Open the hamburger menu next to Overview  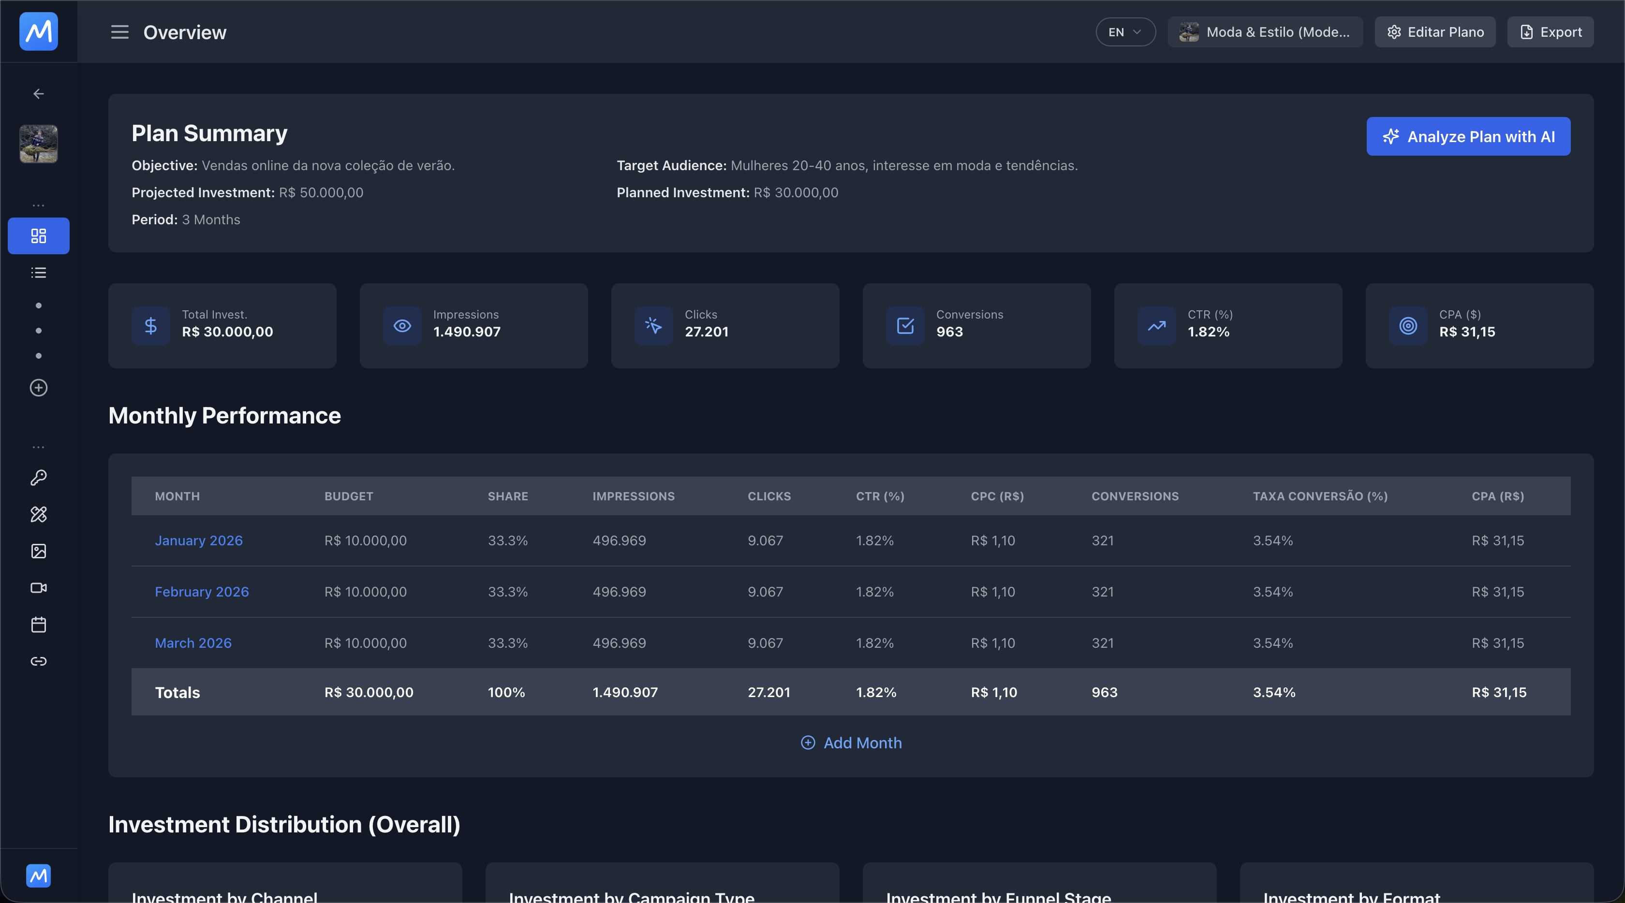tap(119, 31)
